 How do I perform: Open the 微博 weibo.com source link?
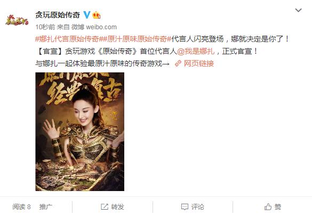click(x=94, y=27)
